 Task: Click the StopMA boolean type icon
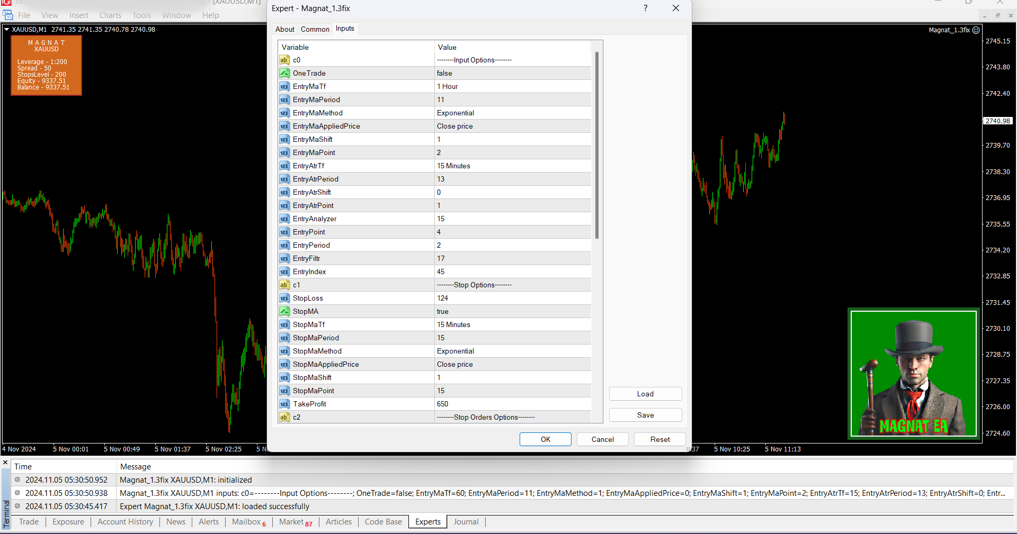pos(284,312)
